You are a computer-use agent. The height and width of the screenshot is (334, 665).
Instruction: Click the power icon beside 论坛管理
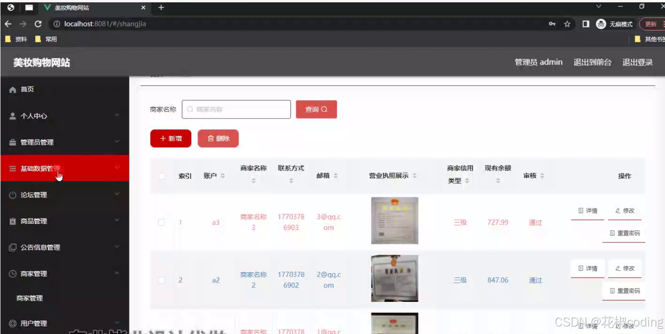pos(13,195)
